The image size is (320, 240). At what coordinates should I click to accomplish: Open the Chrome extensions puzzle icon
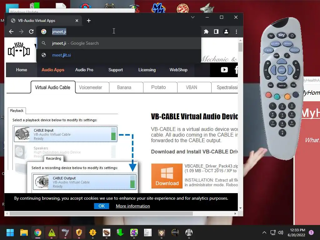[206, 32]
